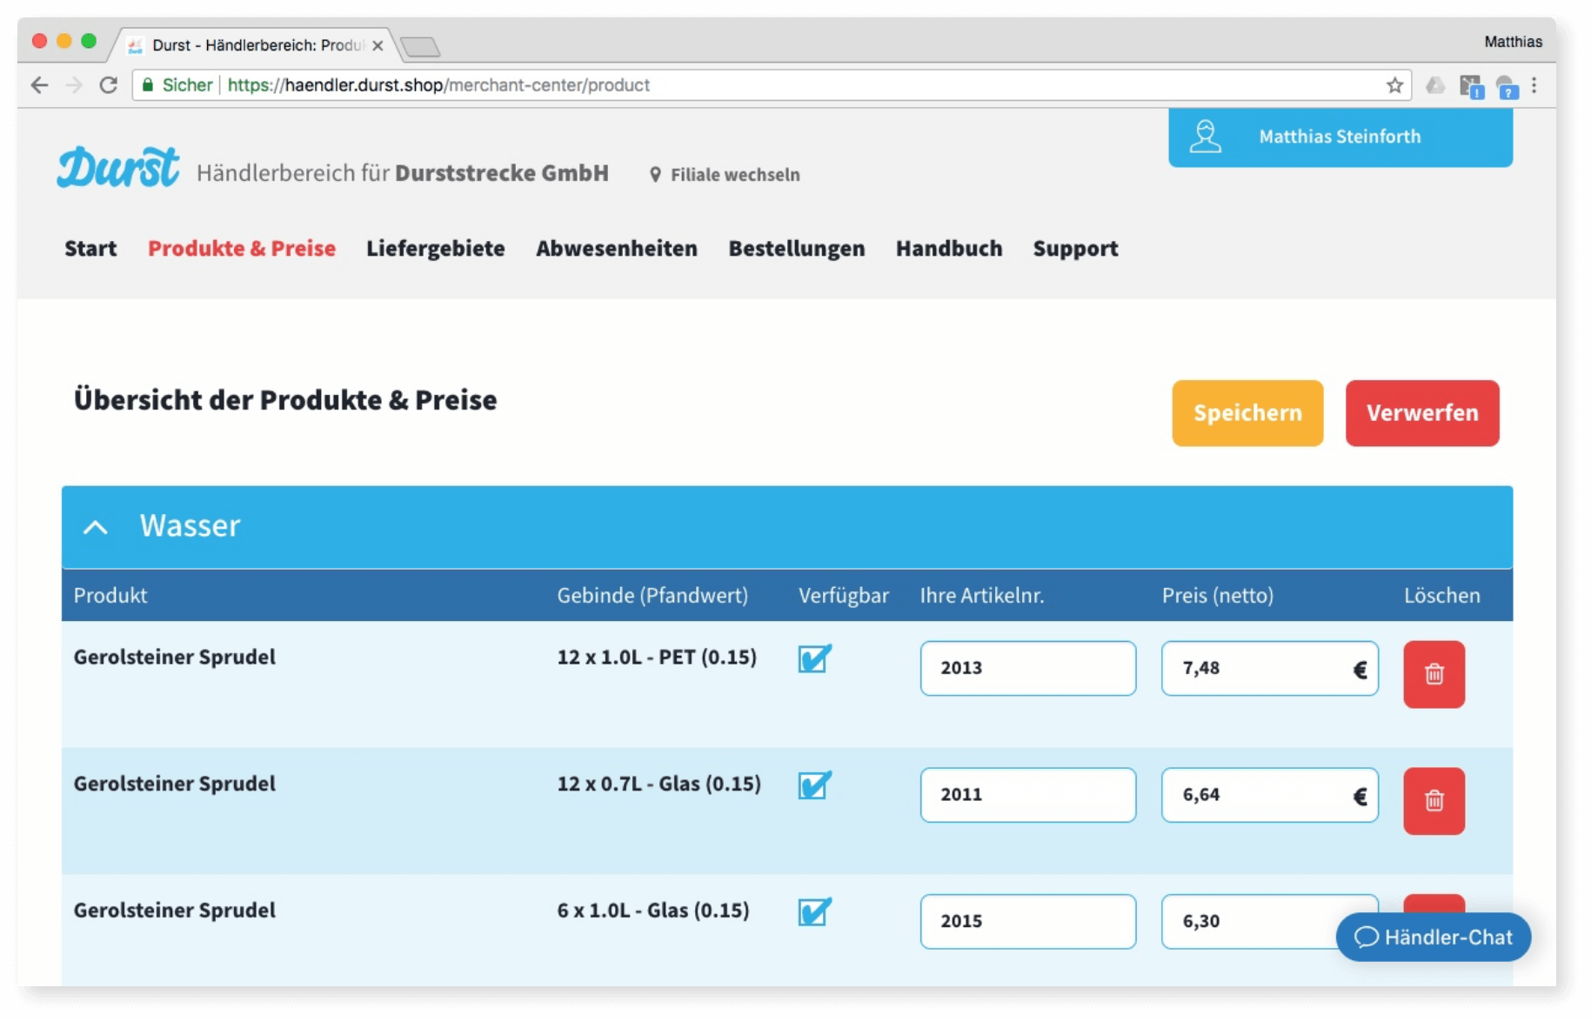Click the green secure lock icon
Viewport: 1591px width, 1021px height.
pyautogui.click(x=147, y=85)
